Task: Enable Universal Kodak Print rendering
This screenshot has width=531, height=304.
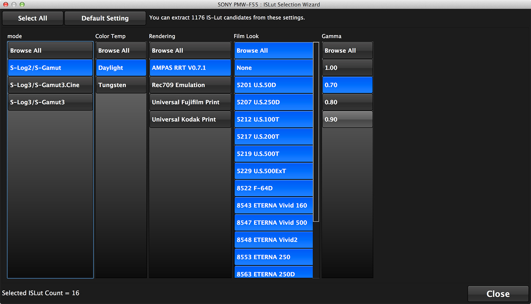Action: click(x=190, y=119)
